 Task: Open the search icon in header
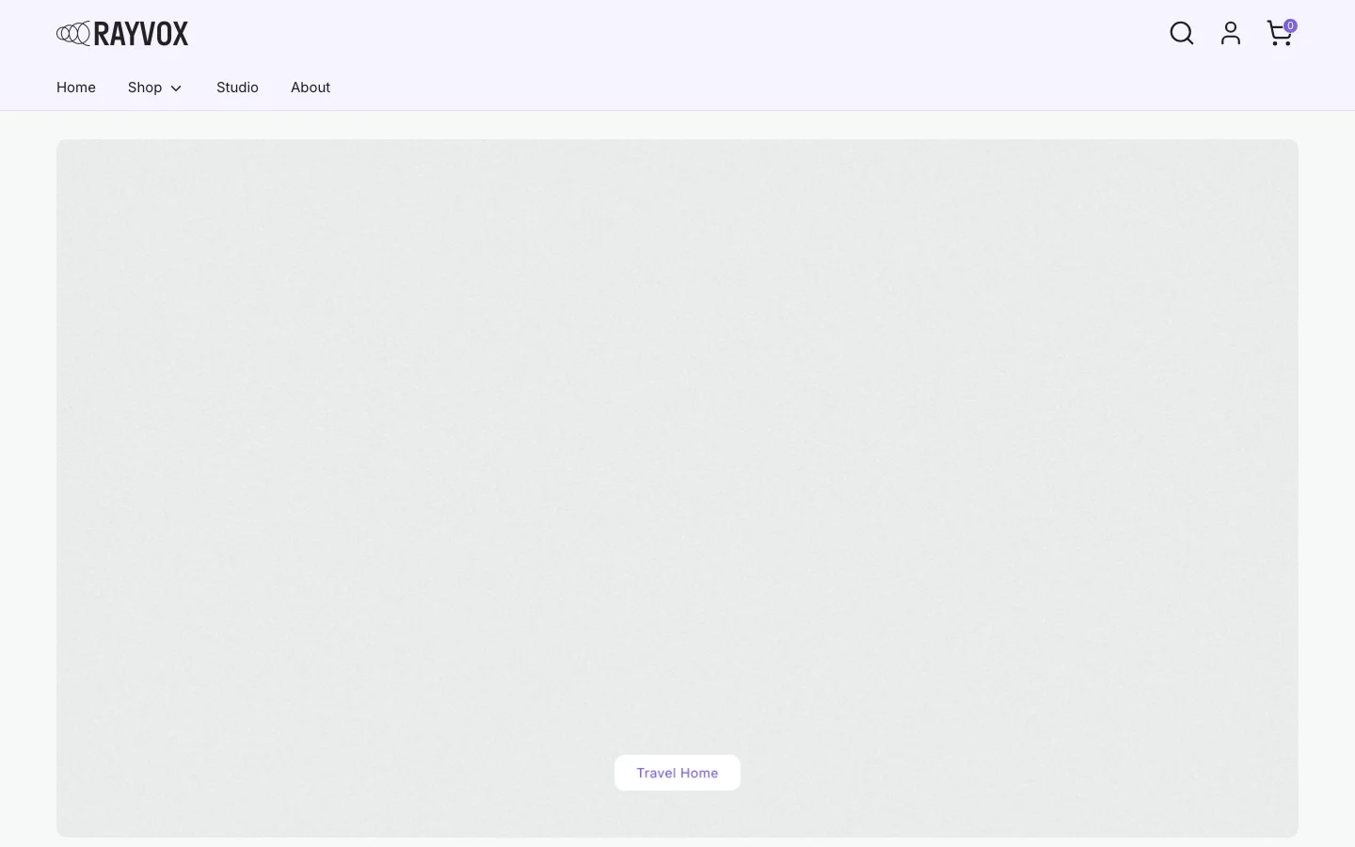coord(1182,34)
